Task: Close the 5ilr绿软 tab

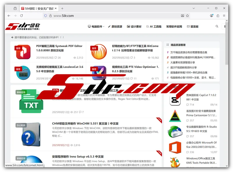Action: coord(56,8)
